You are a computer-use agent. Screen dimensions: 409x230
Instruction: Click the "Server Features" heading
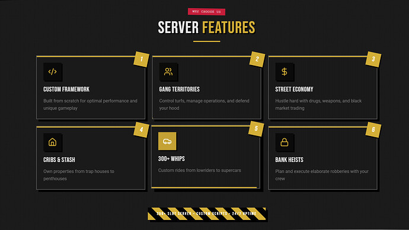(207, 27)
